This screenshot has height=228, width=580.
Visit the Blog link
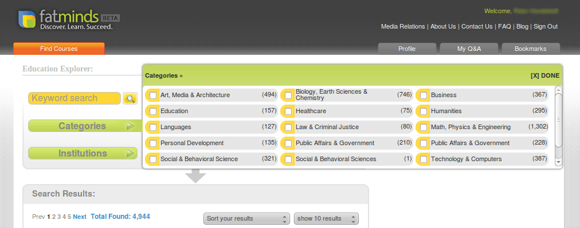(x=522, y=26)
